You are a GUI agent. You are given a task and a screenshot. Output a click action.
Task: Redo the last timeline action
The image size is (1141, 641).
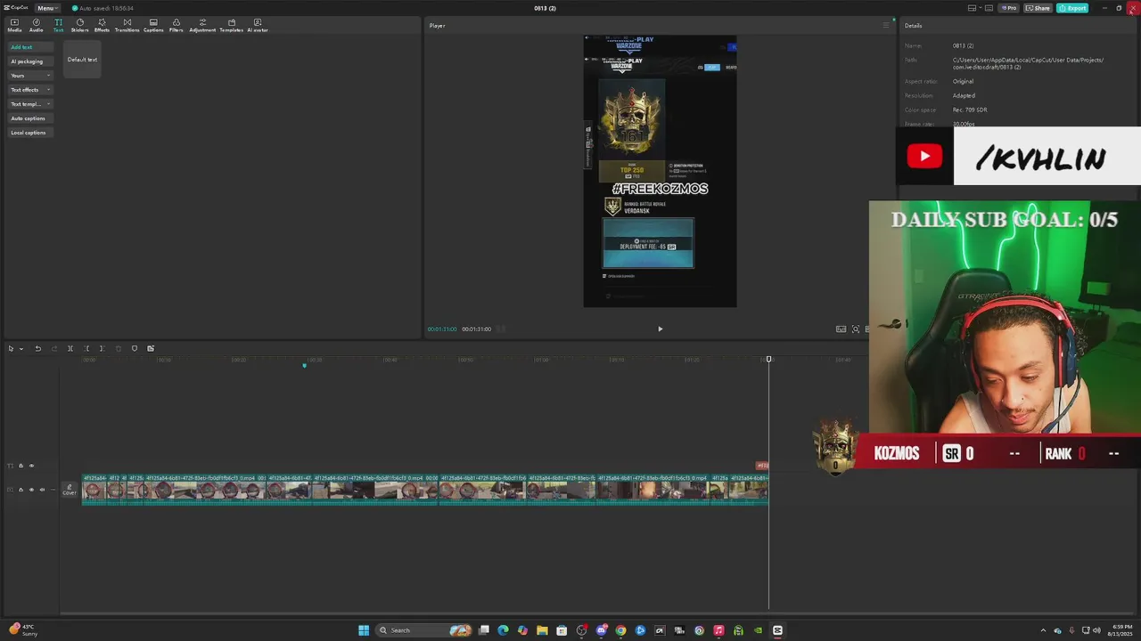click(x=53, y=348)
